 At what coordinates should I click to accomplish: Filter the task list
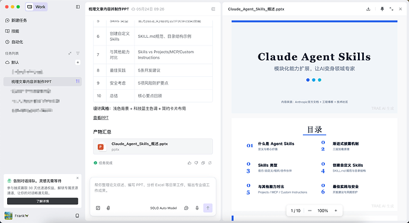(78, 53)
